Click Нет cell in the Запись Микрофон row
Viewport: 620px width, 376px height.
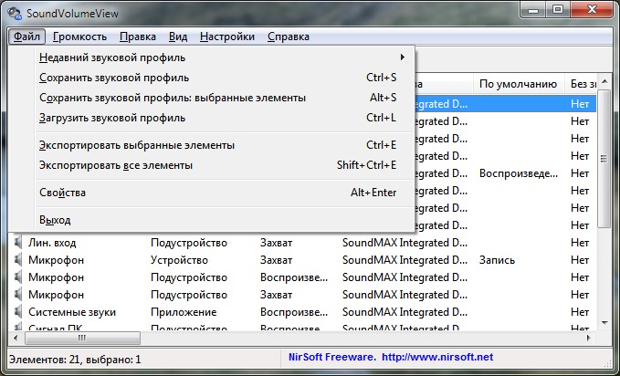pos(580,260)
